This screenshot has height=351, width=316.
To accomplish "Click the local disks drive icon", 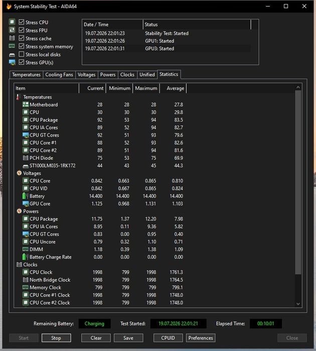I will click(12, 55).
